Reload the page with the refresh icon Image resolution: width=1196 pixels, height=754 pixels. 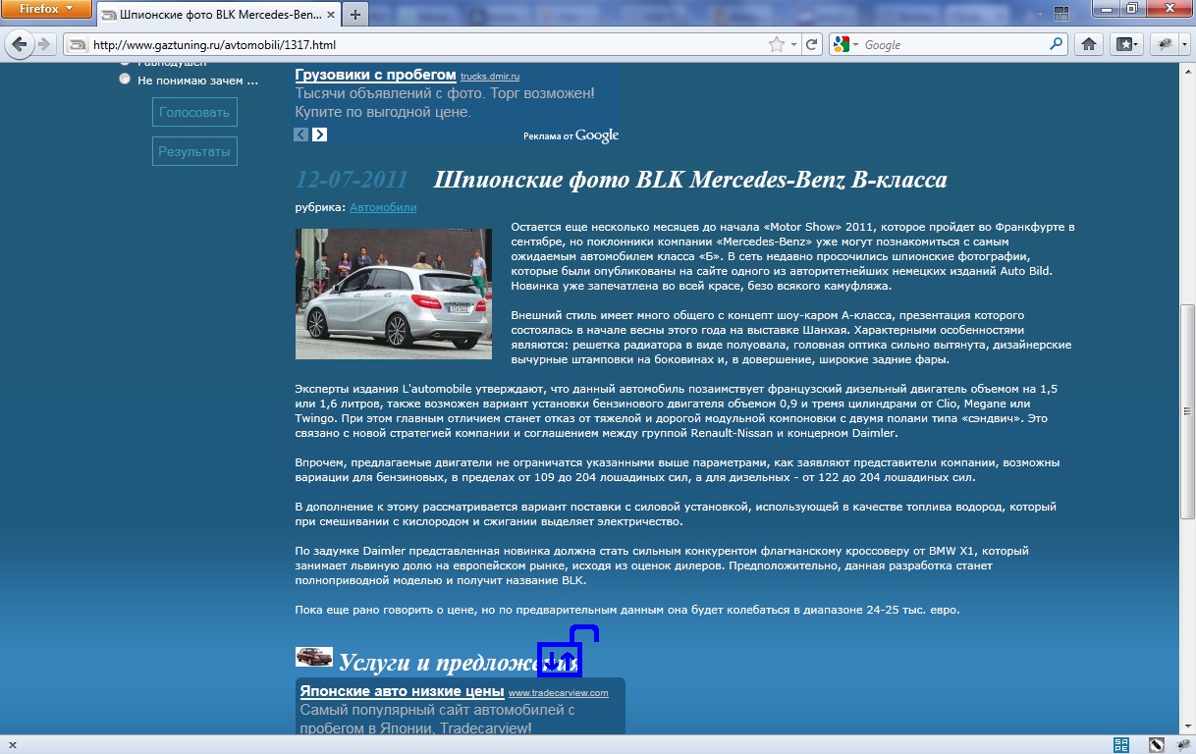[812, 44]
